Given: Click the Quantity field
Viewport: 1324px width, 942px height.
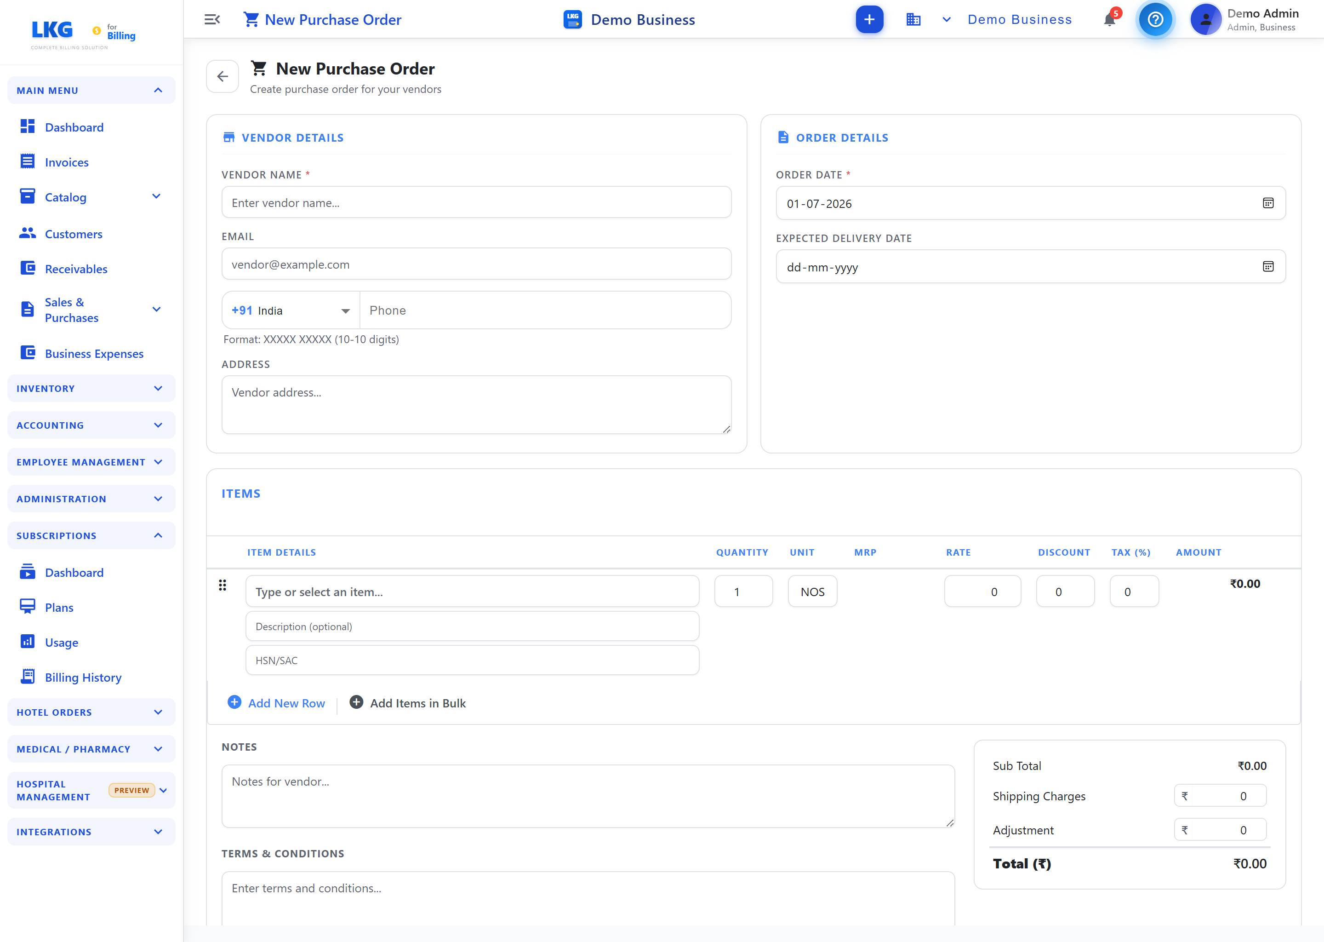Looking at the screenshot, I should click(743, 592).
